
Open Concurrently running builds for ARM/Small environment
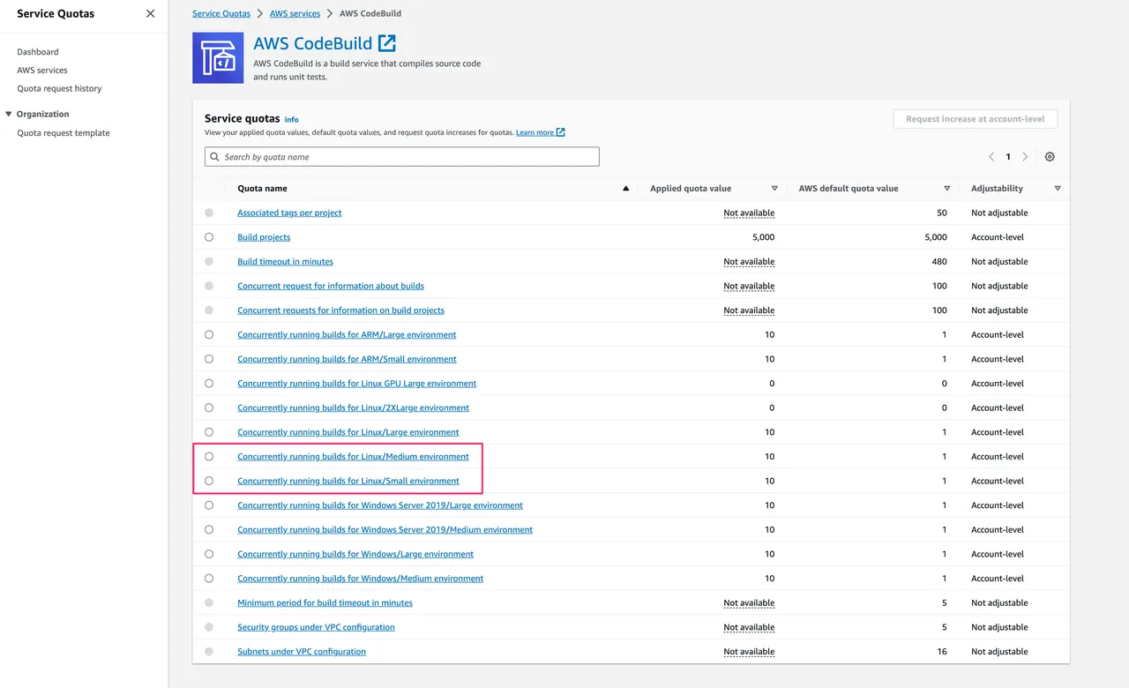click(347, 360)
